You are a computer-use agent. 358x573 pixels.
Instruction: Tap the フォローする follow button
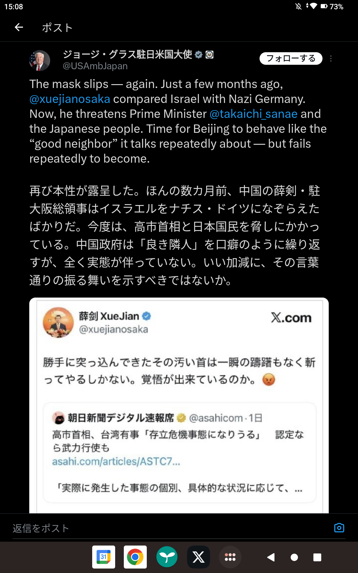click(x=291, y=58)
